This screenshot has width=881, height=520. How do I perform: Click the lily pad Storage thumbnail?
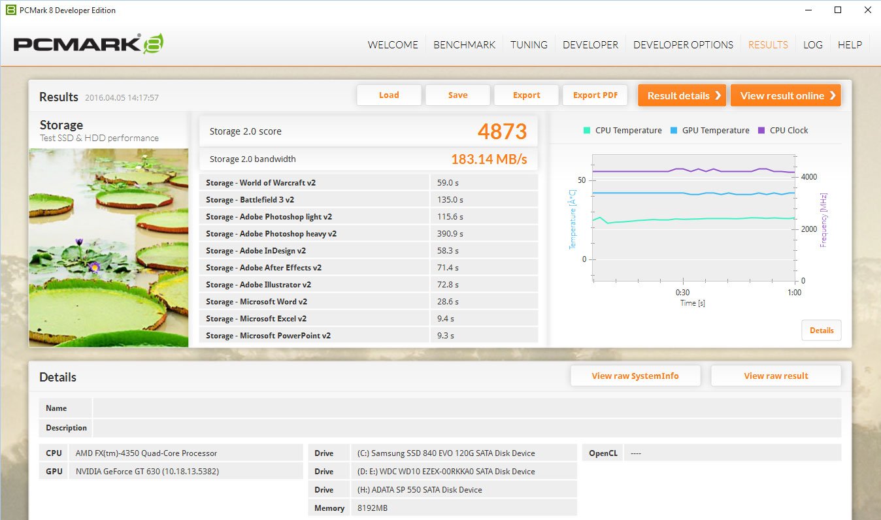click(108, 247)
